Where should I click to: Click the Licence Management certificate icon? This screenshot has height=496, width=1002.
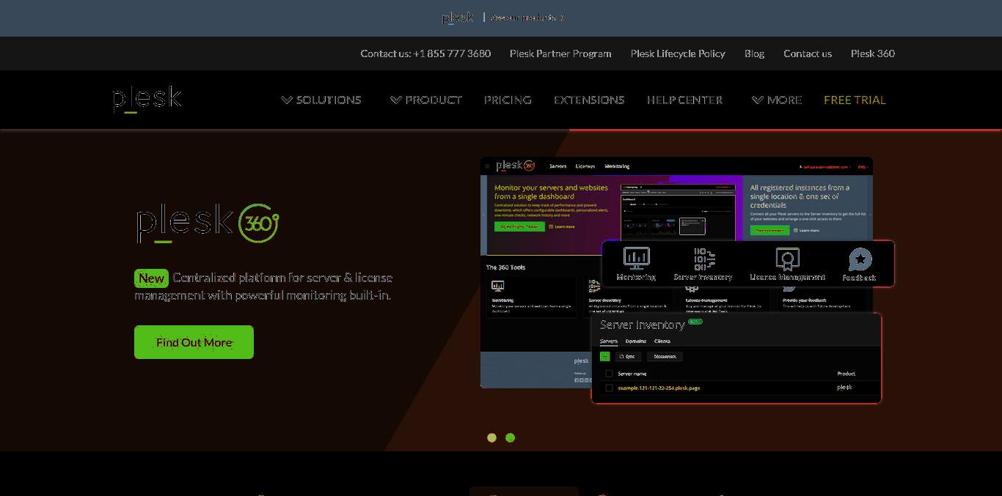point(787,259)
